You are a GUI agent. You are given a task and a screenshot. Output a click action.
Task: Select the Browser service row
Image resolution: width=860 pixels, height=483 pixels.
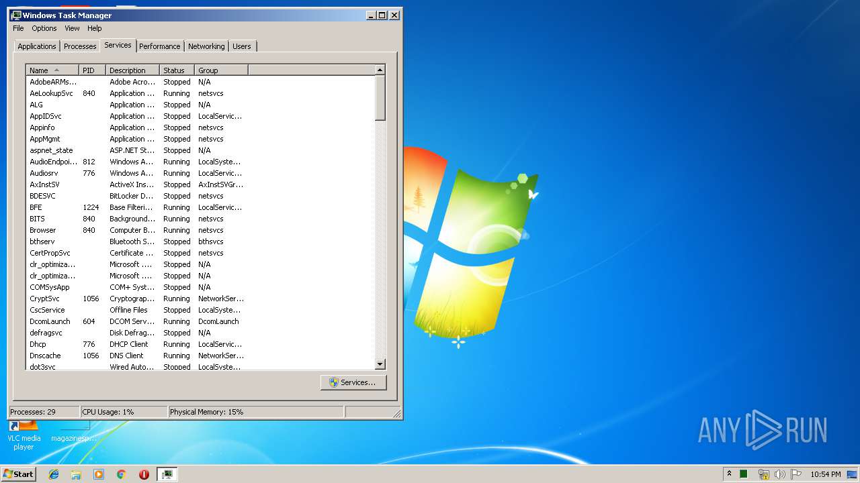pos(201,230)
